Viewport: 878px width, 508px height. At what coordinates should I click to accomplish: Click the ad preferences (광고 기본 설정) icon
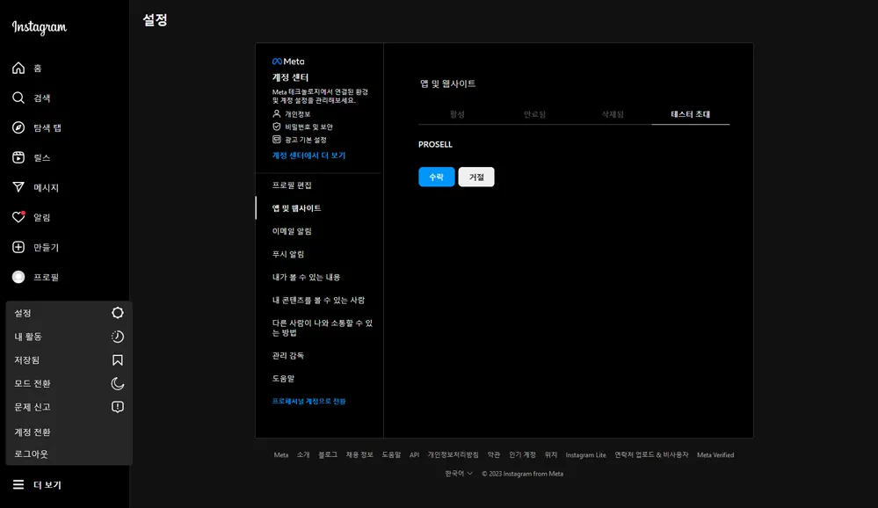click(x=277, y=140)
